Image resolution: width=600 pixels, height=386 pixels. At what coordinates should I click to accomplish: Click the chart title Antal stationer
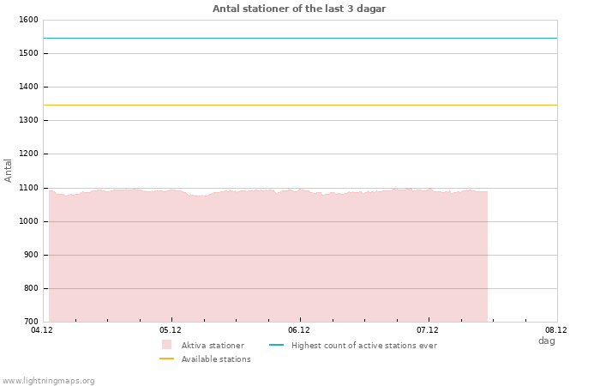(x=299, y=9)
